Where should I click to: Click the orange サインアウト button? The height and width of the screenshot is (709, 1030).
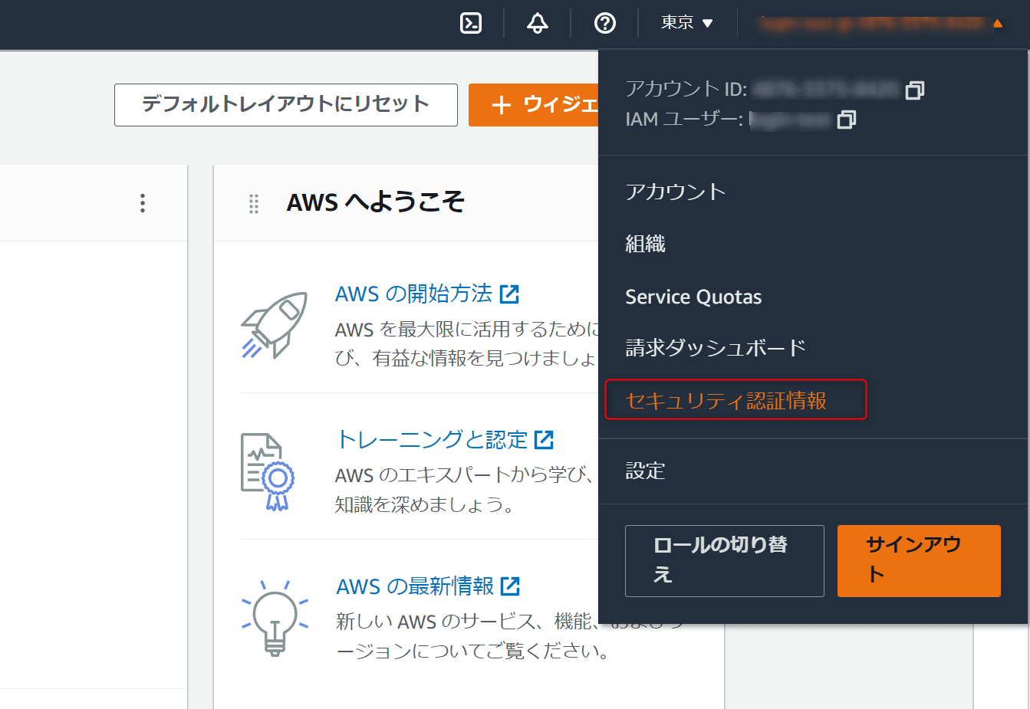919,561
